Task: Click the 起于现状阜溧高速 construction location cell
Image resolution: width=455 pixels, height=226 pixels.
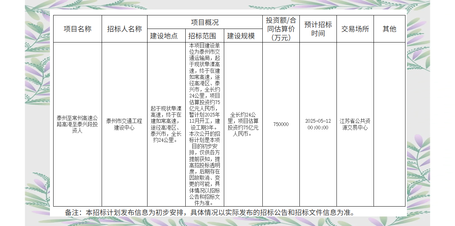Action: [166, 124]
